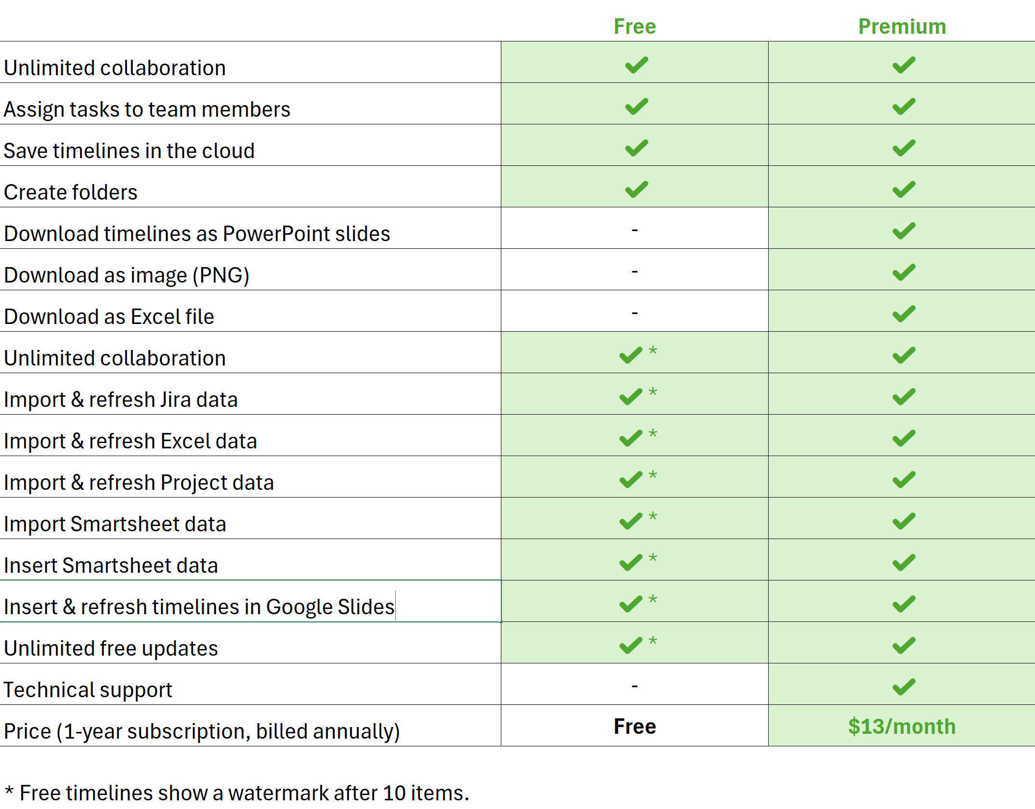Click the $13/month price cell
Screen dimensions: 1035x809
click(x=901, y=726)
